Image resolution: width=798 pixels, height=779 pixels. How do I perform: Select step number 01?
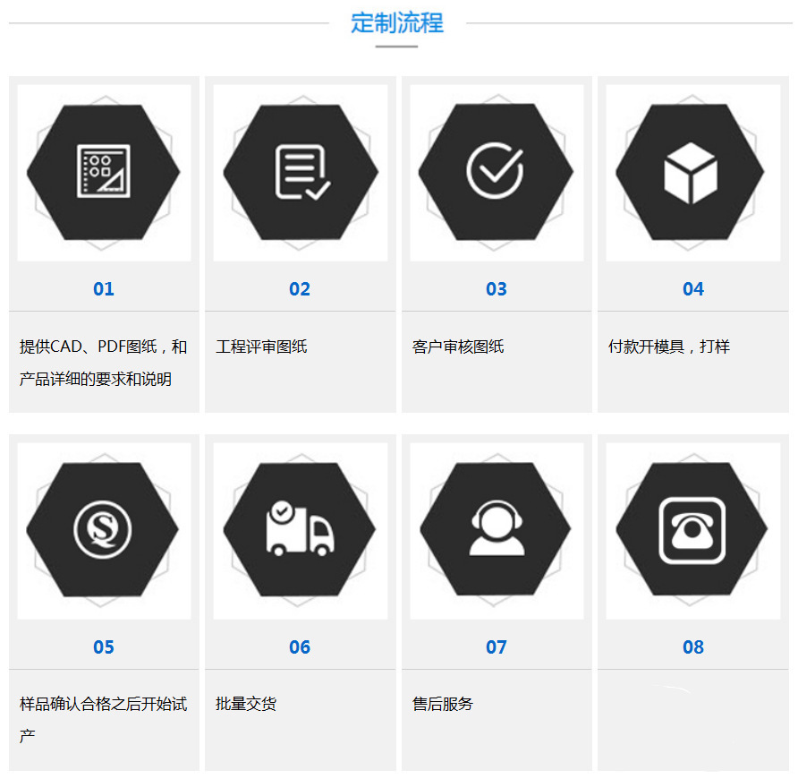pyautogui.click(x=104, y=289)
